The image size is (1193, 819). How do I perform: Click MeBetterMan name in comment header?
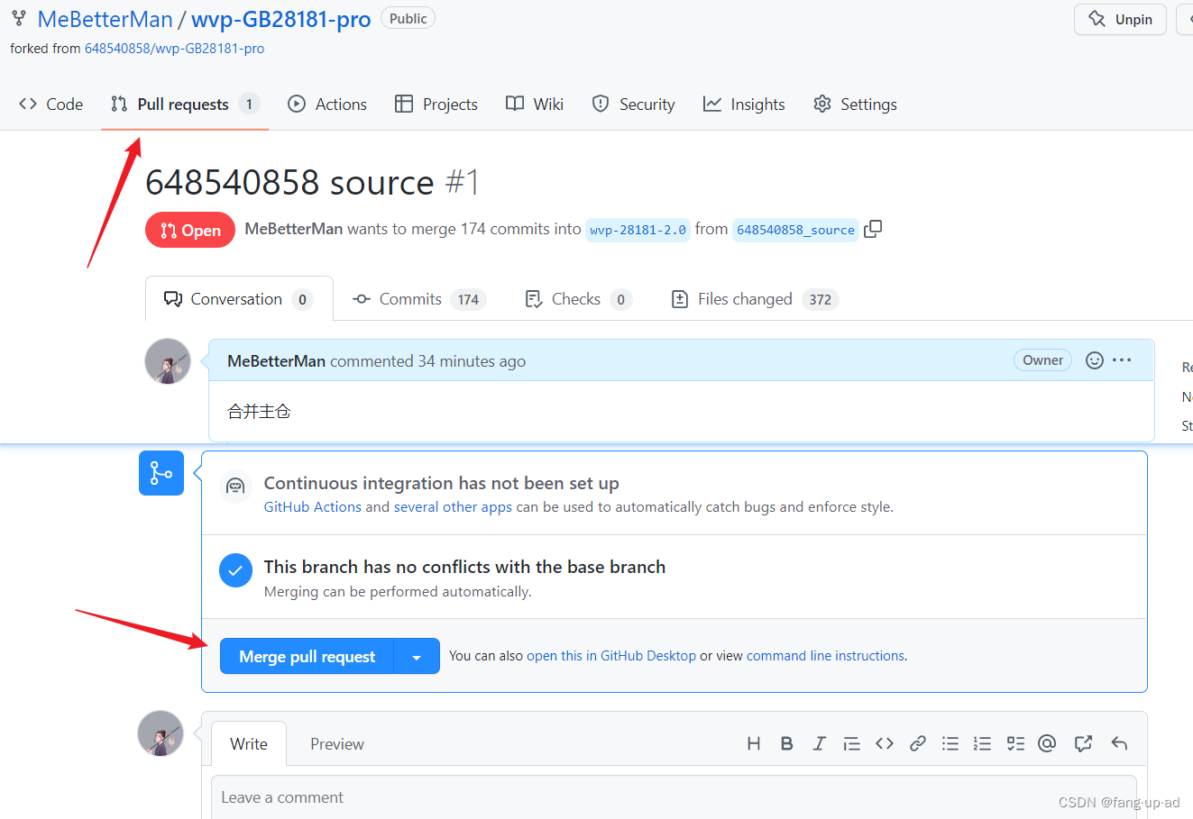[276, 361]
